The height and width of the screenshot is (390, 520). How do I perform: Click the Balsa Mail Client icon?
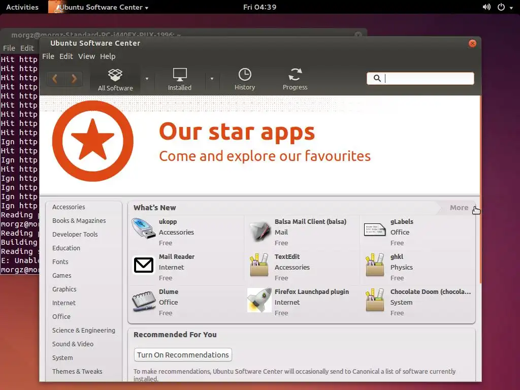click(259, 231)
